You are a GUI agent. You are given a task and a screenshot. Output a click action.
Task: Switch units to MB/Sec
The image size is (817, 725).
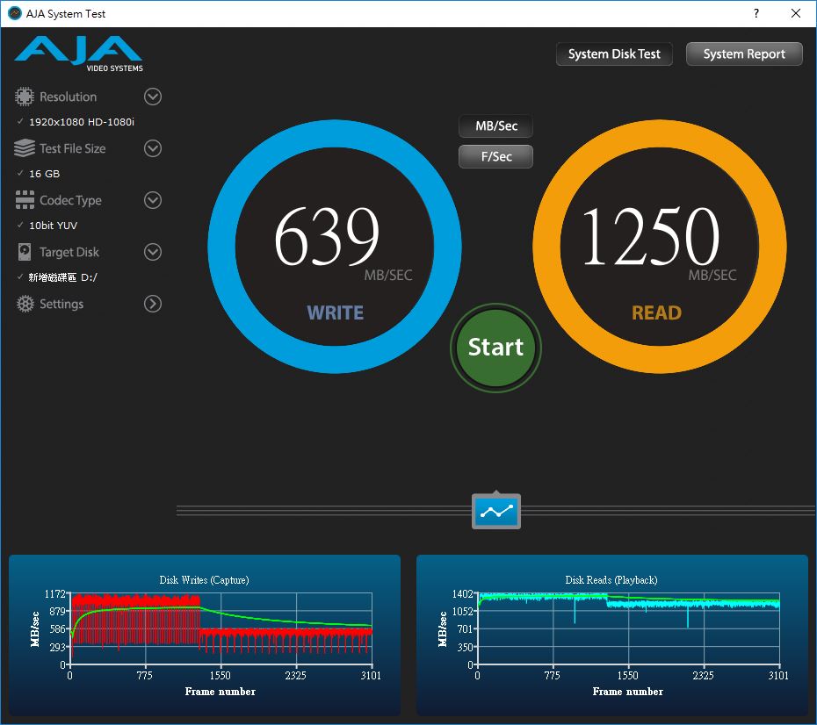(x=496, y=126)
